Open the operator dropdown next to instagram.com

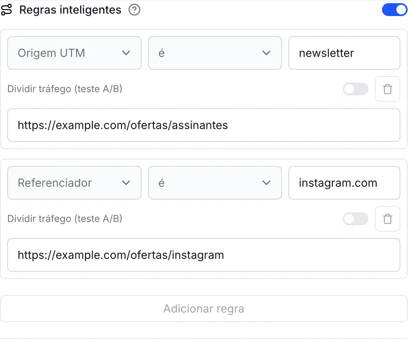point(215,183)
